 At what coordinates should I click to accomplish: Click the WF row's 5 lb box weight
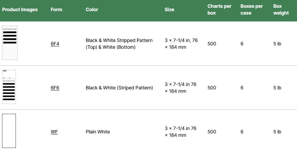pos(277,132)
